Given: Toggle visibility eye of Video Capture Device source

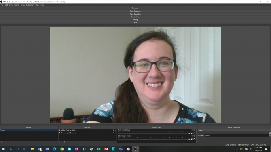Looking at the screenshot, I should 114,130.
